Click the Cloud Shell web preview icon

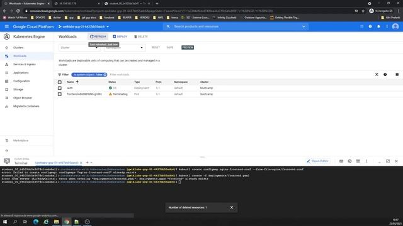click(358, 161)
